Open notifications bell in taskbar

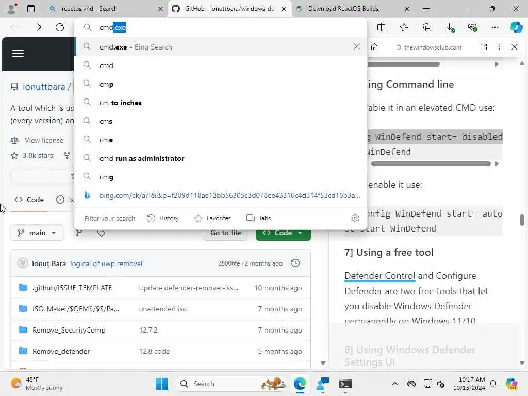point(493,384)
